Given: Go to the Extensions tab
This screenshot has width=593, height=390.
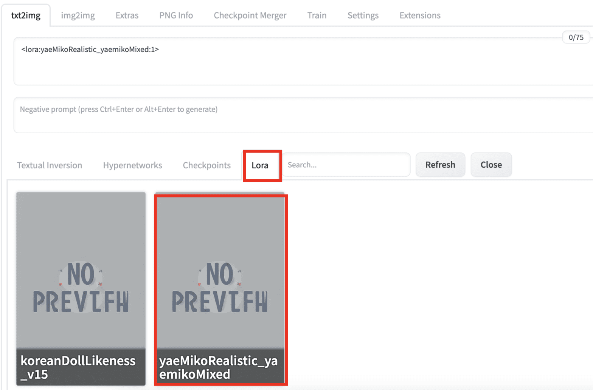Looking at the screenshot, I should coord(420,15).
